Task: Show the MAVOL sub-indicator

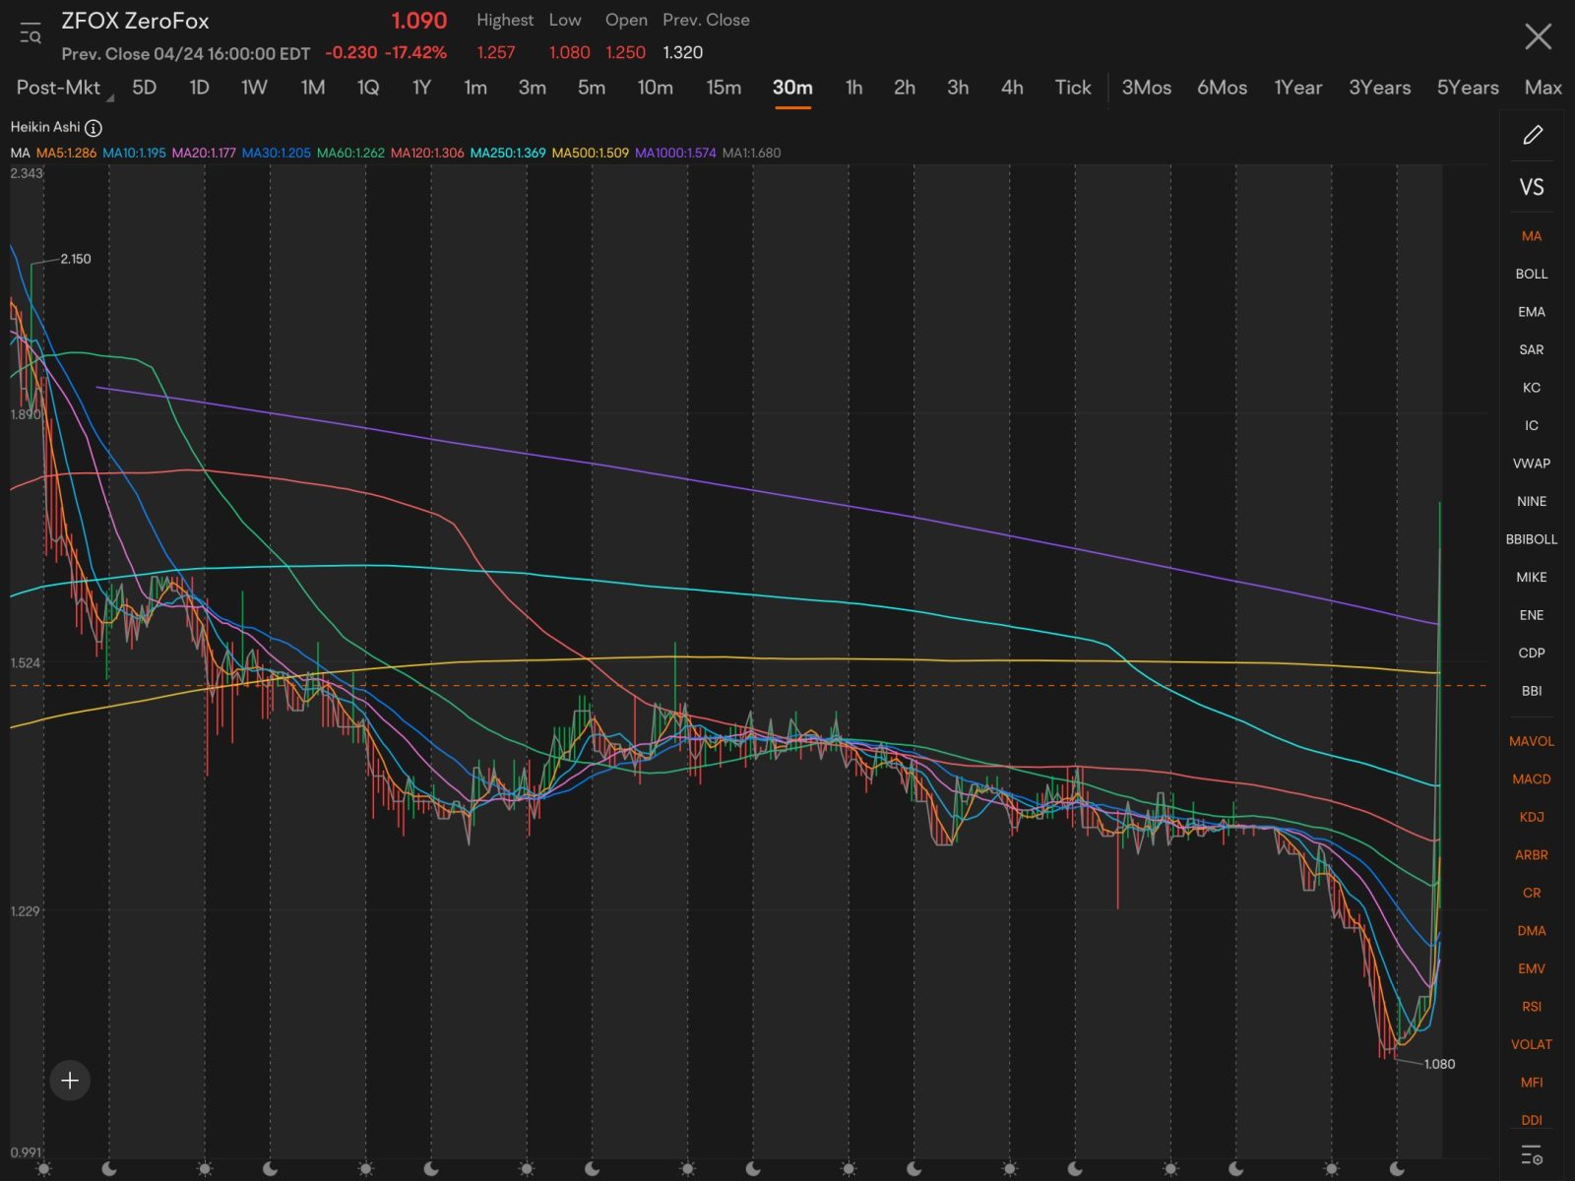Action: point(1532,741)
